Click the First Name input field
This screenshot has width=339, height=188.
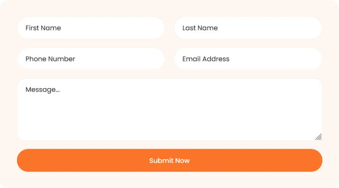click(x=91, y=28)
